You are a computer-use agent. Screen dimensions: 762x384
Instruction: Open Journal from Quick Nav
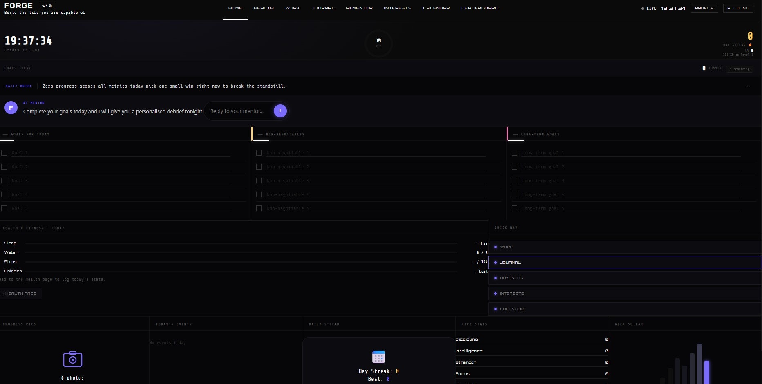tap(625, 263)
